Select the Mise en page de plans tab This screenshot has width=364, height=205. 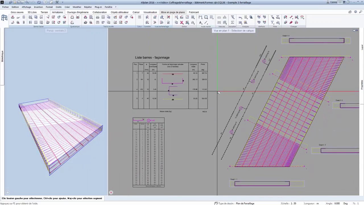pyautogui.click(x=173, y=12)
